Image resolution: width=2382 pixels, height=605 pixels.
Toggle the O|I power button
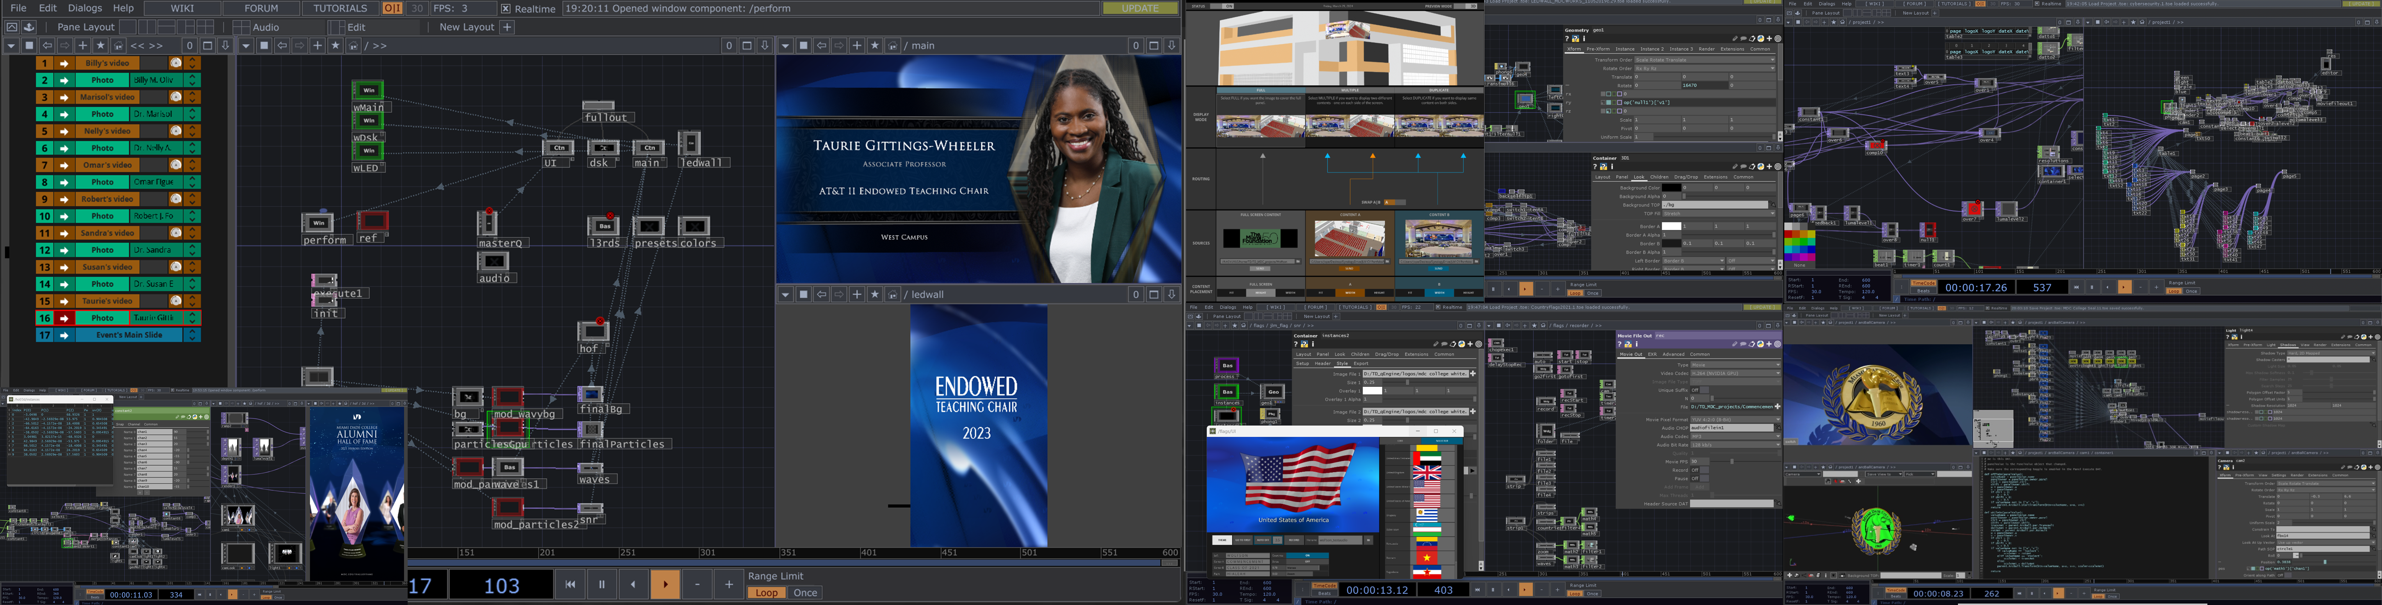(392, 8)
